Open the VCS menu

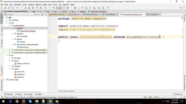pos(60,5)
